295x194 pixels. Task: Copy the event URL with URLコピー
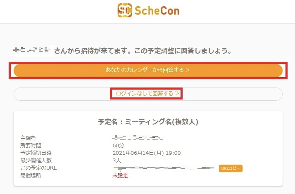pyautogui.click(x=231, y=168)
